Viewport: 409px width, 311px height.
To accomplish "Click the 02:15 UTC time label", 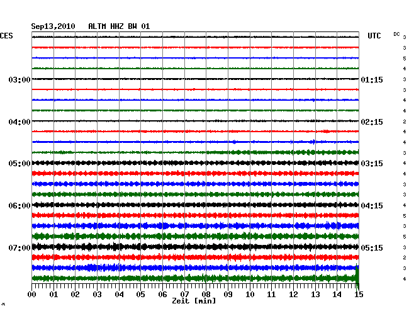I will click(x=372, y=122).
